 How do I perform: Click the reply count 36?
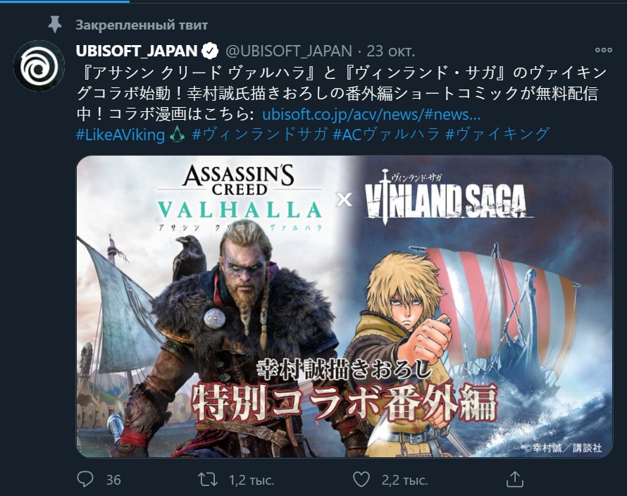(x=113, y=480)
